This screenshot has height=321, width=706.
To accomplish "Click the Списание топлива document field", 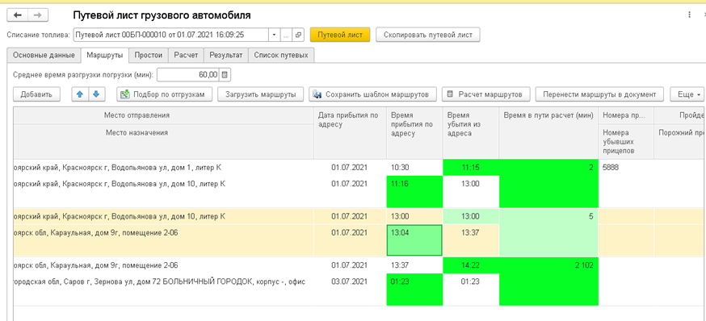I will click(171, 35).
